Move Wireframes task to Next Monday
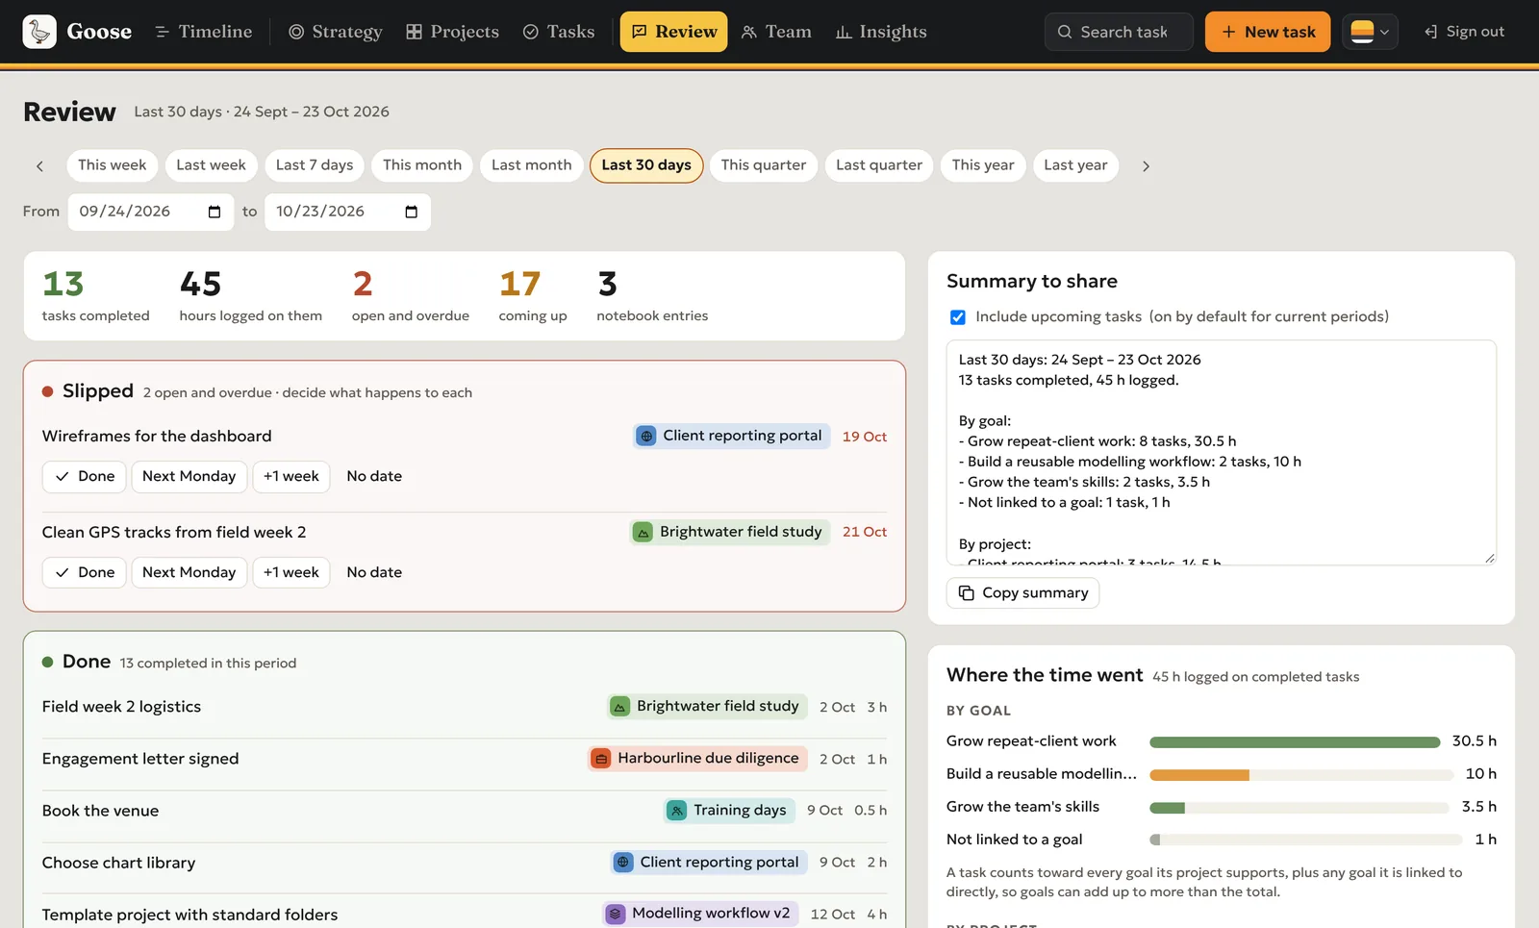The width and height of the screenshot is (1539, 928). [189, 477]
